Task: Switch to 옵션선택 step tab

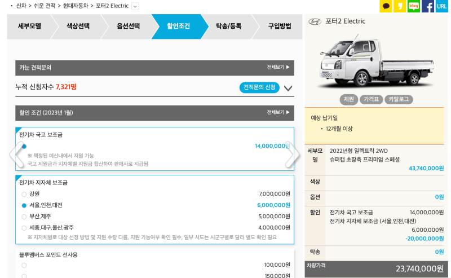Action: [x=129, y=26]
